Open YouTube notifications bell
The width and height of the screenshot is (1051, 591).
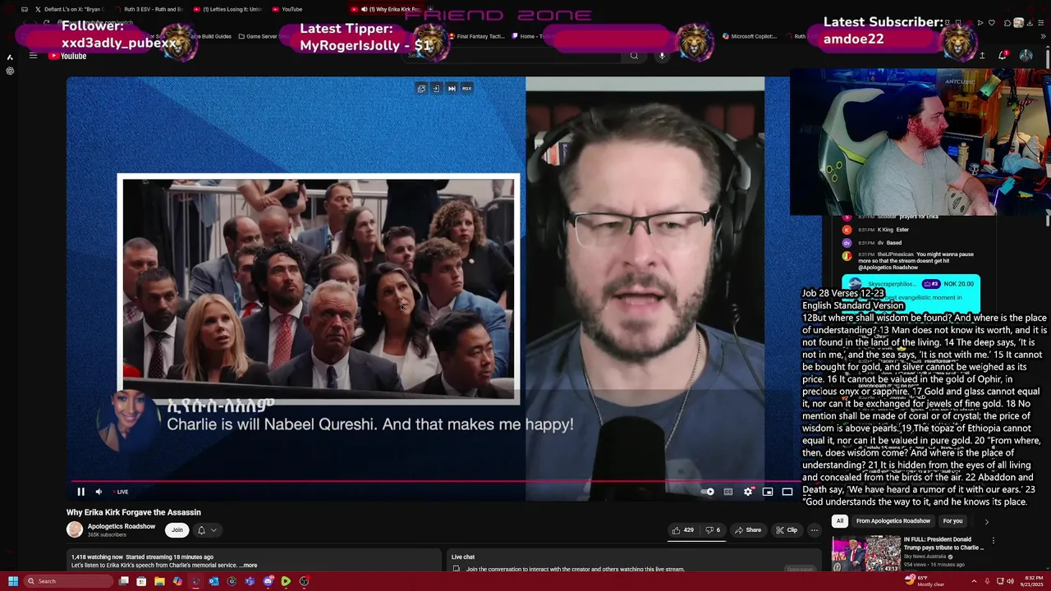click(1003, 56)
